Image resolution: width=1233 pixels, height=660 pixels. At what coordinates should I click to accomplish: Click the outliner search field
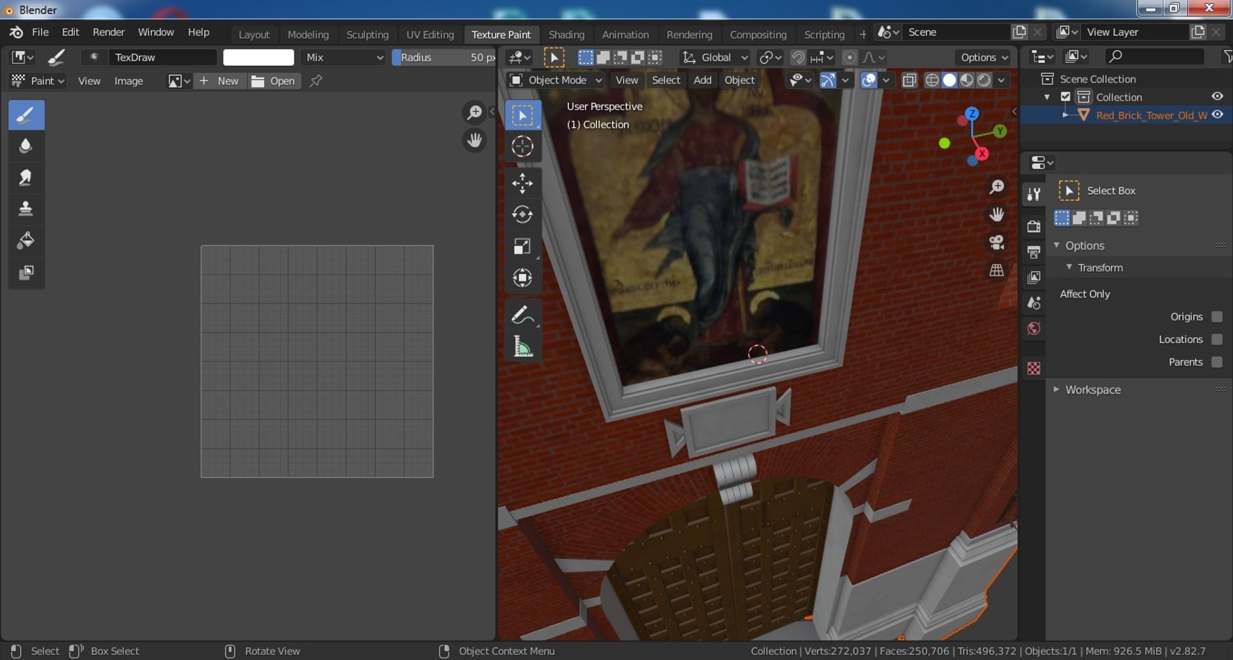click(1154, 56)
